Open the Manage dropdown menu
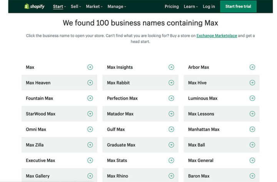 [117, 7]
